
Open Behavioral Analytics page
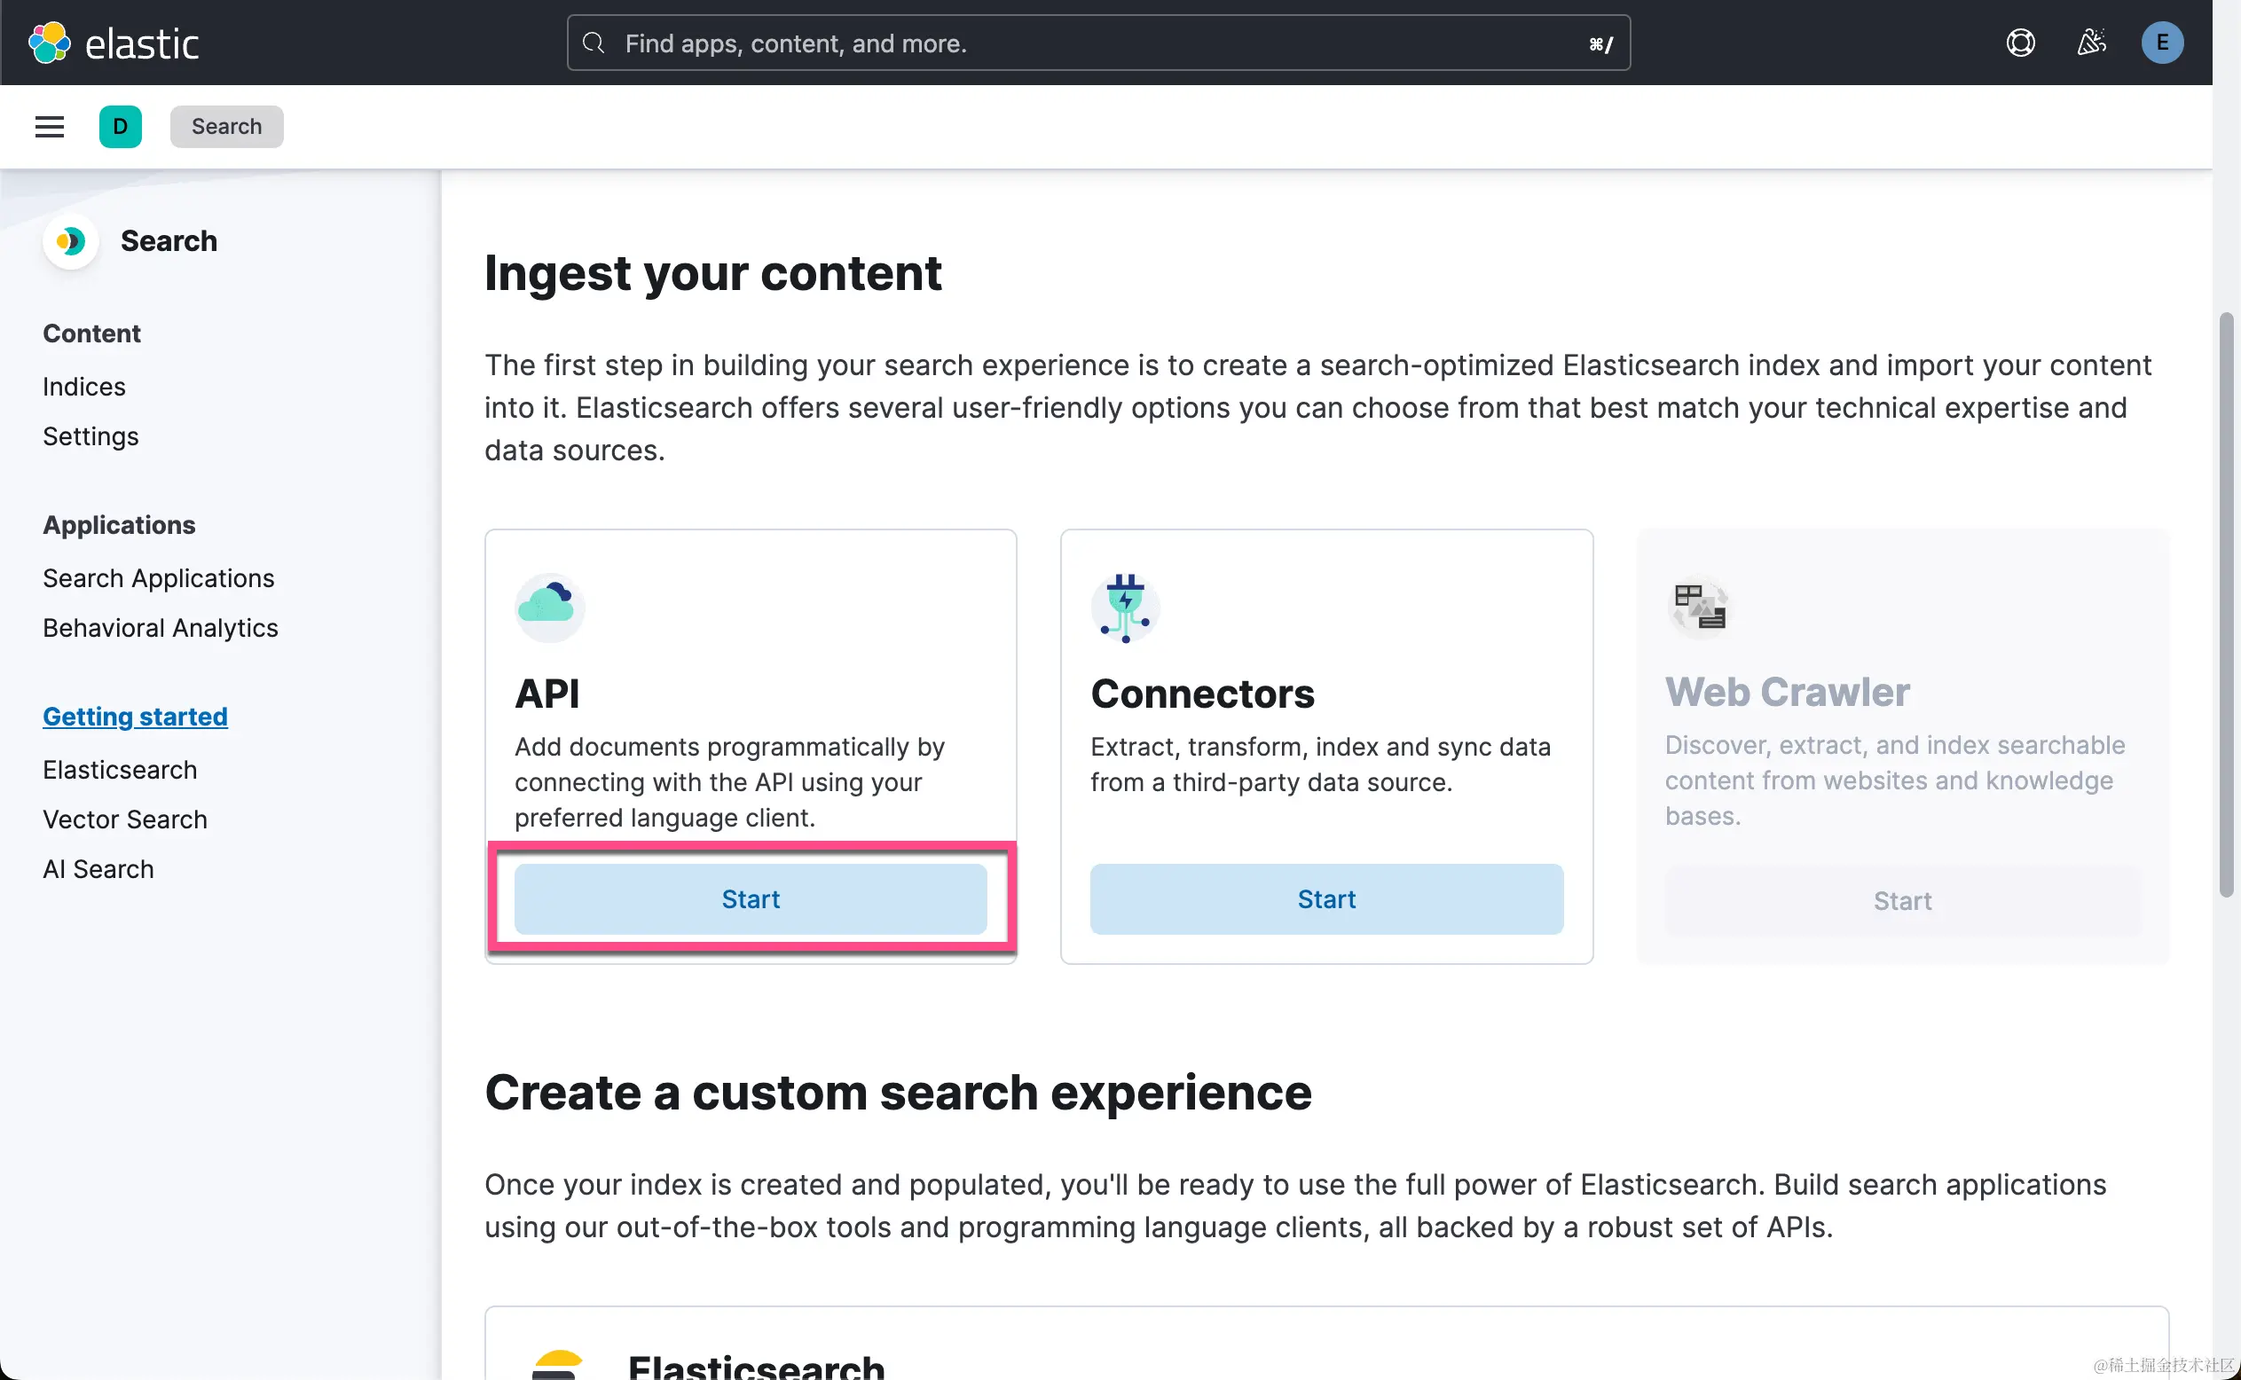click(x=160, y=628)
